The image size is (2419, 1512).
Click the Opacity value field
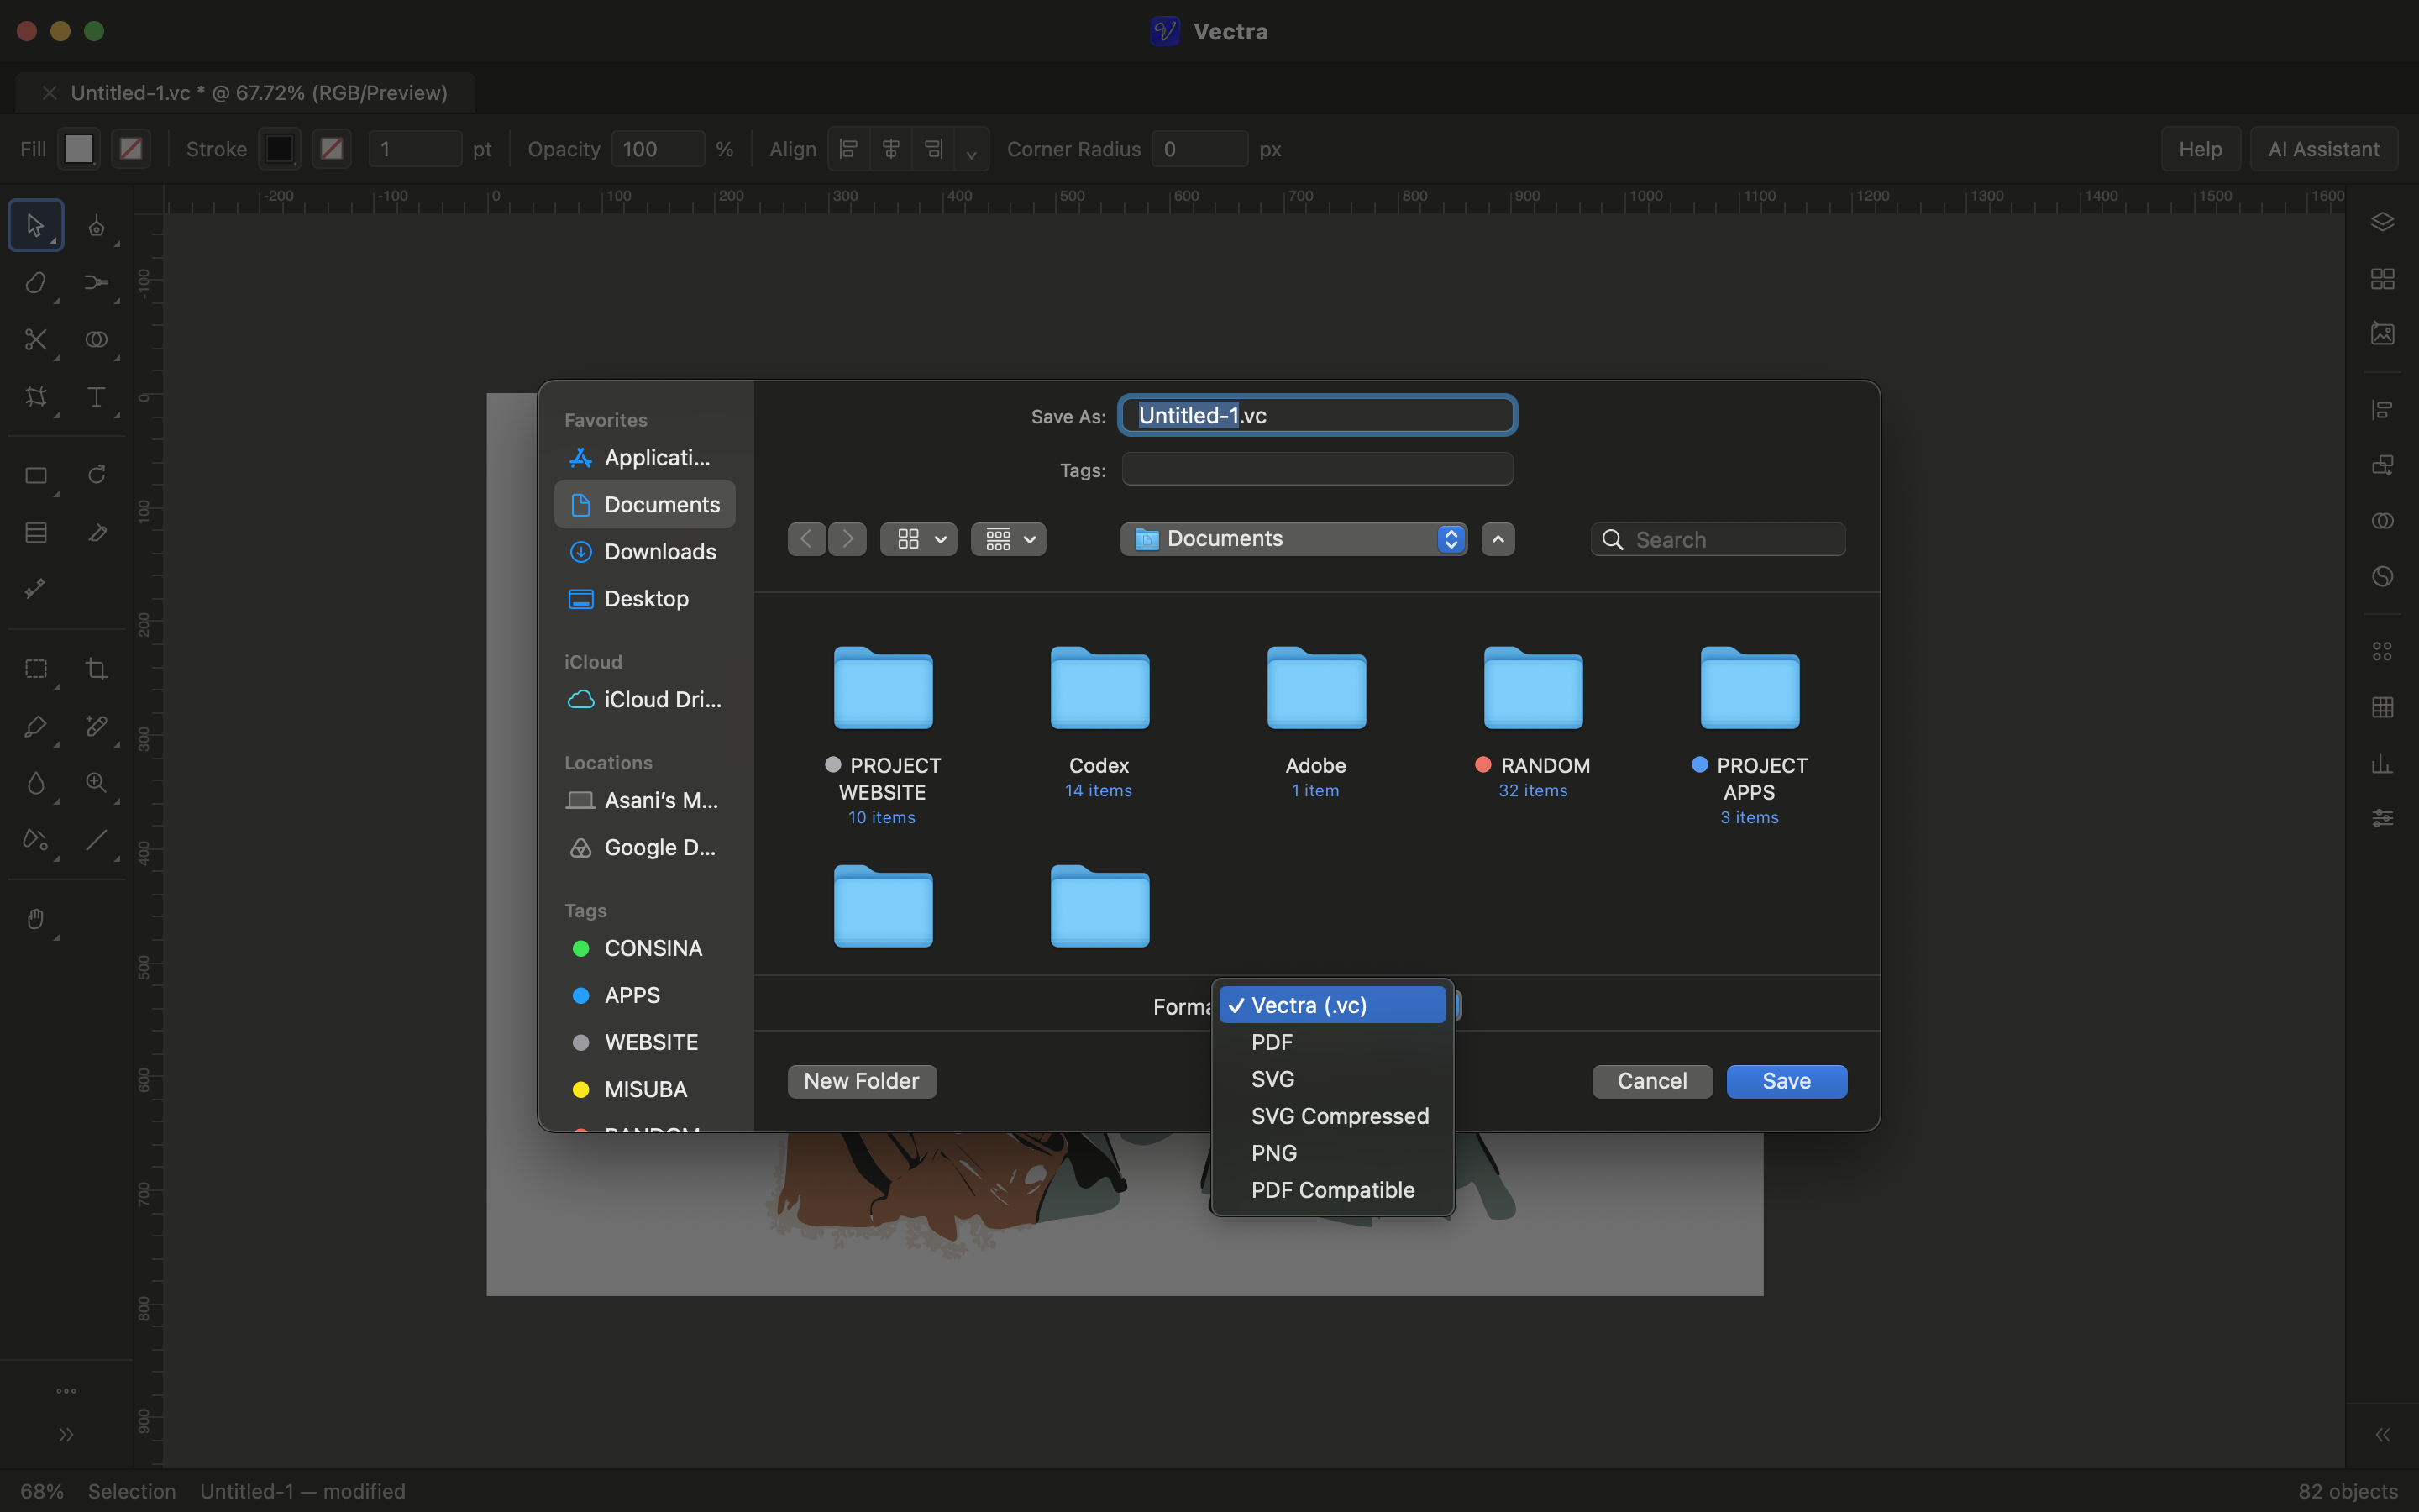[658, 149]
